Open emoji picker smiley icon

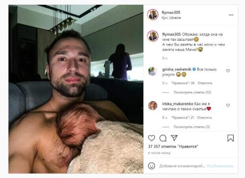click(151, 166)
